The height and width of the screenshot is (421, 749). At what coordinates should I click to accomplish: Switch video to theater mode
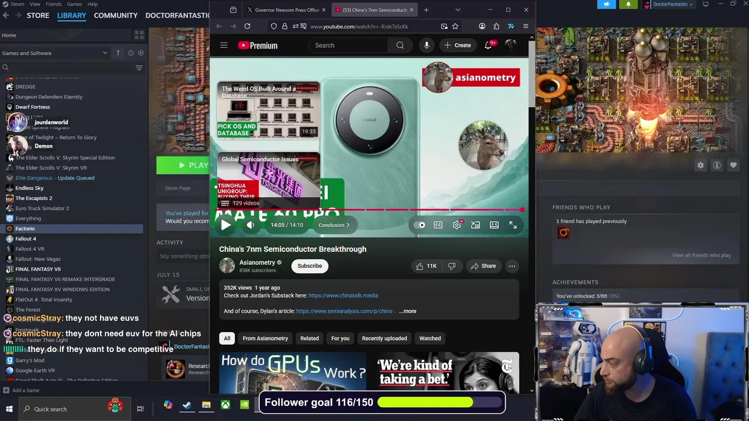(x=494, y=225)
